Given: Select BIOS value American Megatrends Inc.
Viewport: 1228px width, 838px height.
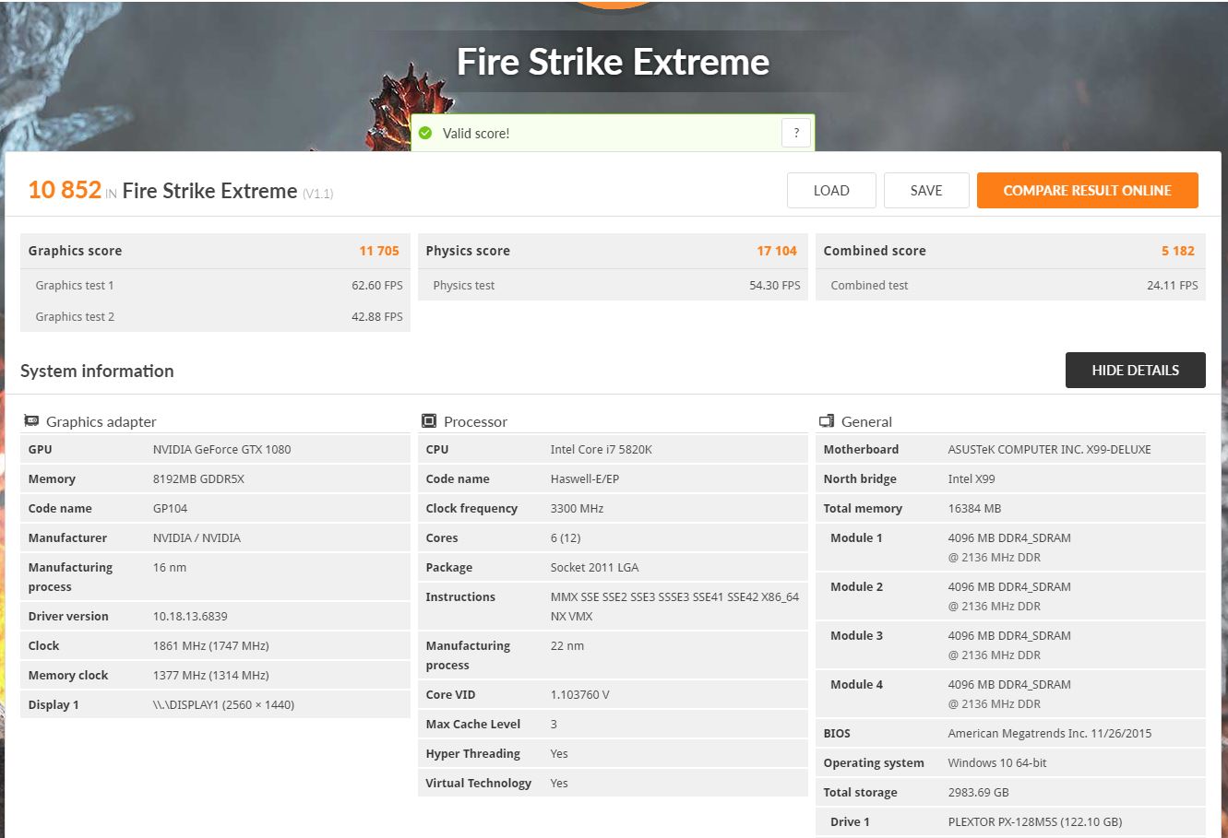Looking at the screenshot, I should coord(1050,734).
